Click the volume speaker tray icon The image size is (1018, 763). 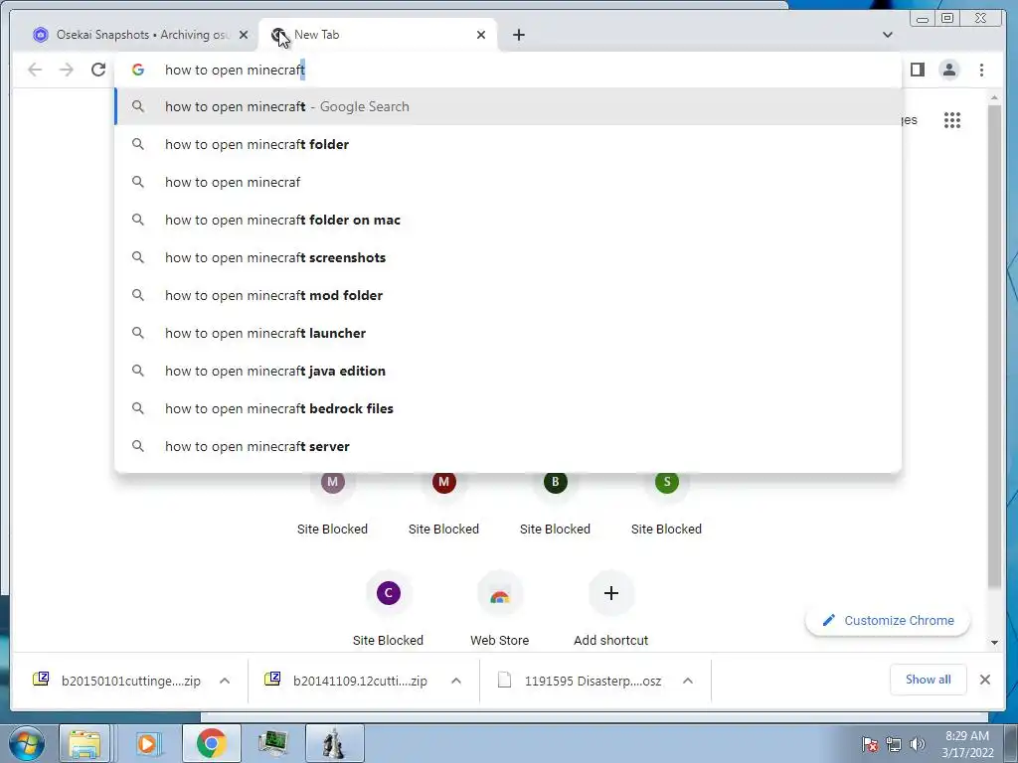click(917, 744)
